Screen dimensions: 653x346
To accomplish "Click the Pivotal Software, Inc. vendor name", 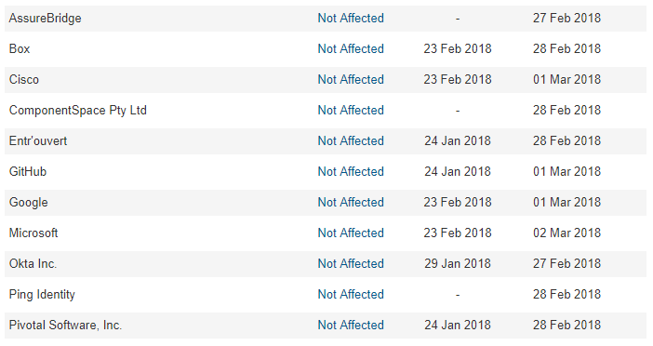I will click(65, 326).
